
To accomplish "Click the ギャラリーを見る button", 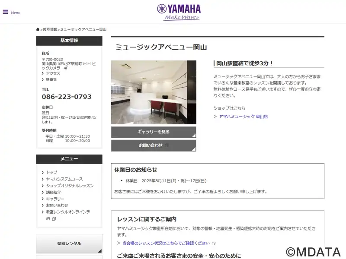I will pyautogui.click(x=154, y=132).
